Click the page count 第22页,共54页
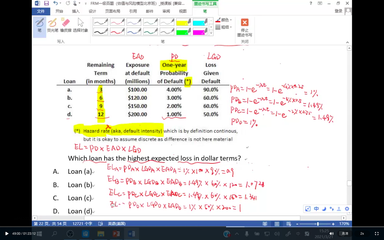Viewport: 384px width, 240px height. 50,224
